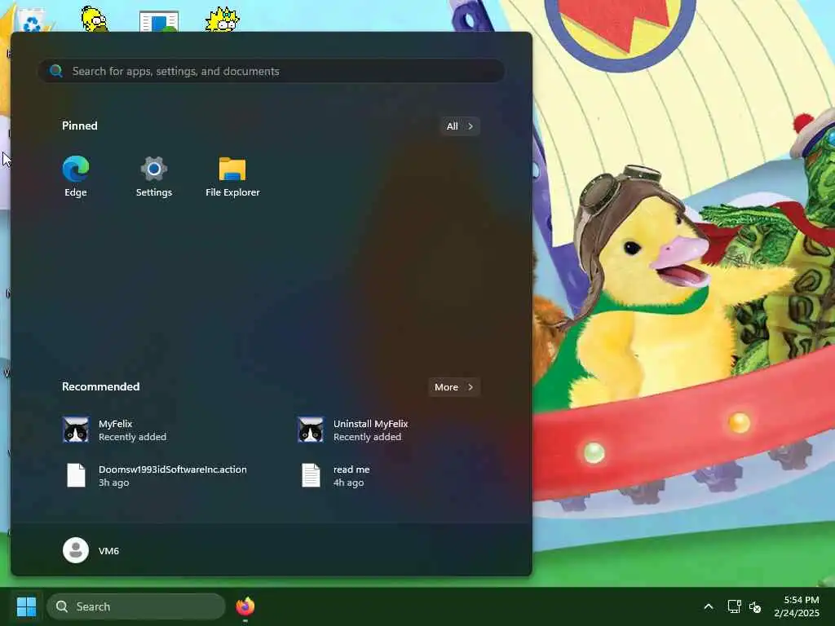
Task: Click the VM6 account name
Action: pyautogui.click(x=108, y=551)
